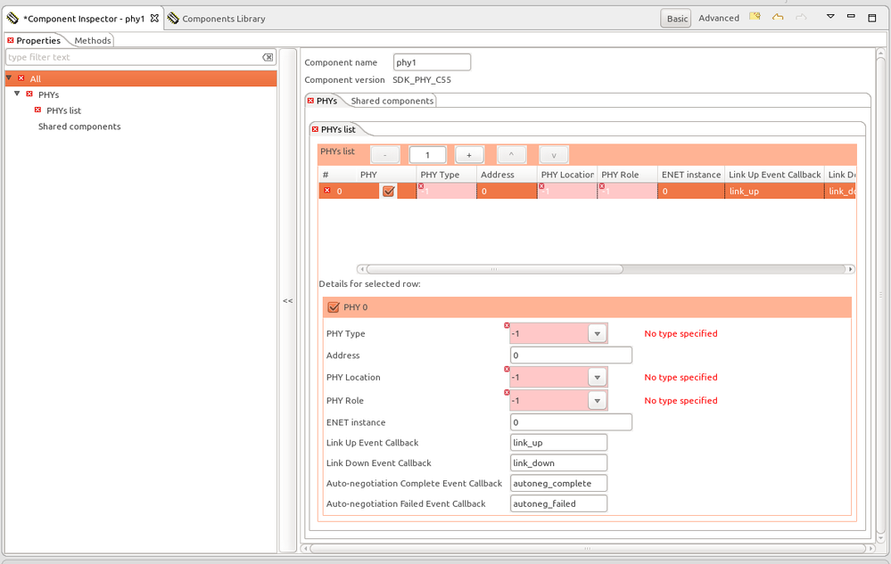Collapse the left properties tree panel
The image size is (891, 564).
287,301
